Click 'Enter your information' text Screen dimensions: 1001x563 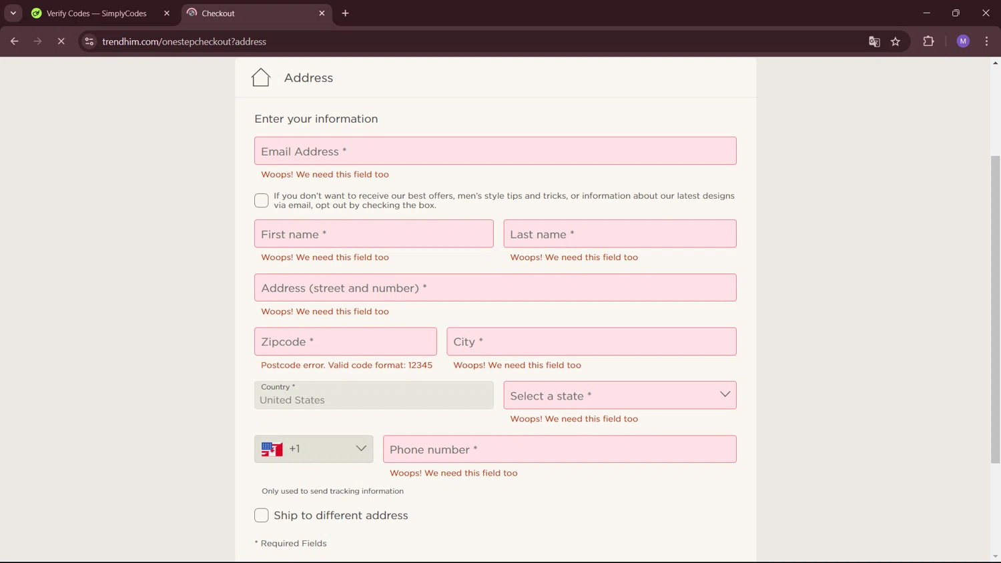[x=316, y=119]
